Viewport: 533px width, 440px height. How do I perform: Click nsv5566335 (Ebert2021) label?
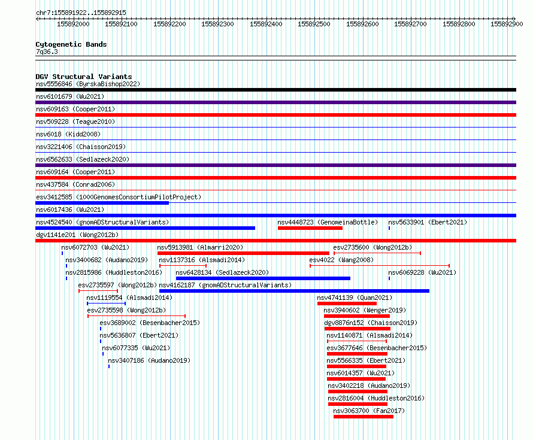366,360
